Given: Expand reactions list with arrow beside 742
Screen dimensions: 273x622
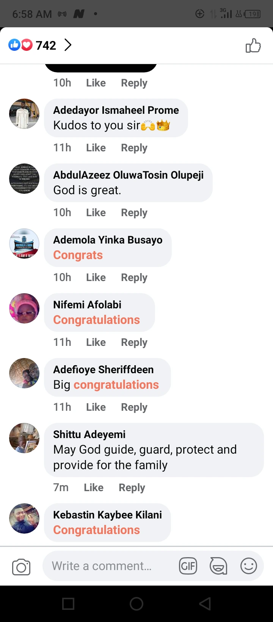Looking at the screenshot, I should (68, 45).
